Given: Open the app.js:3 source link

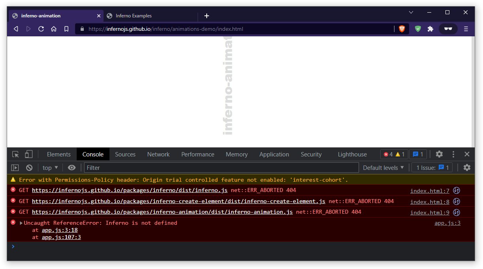Looking at the screenshot, I should tap(447, 223).
